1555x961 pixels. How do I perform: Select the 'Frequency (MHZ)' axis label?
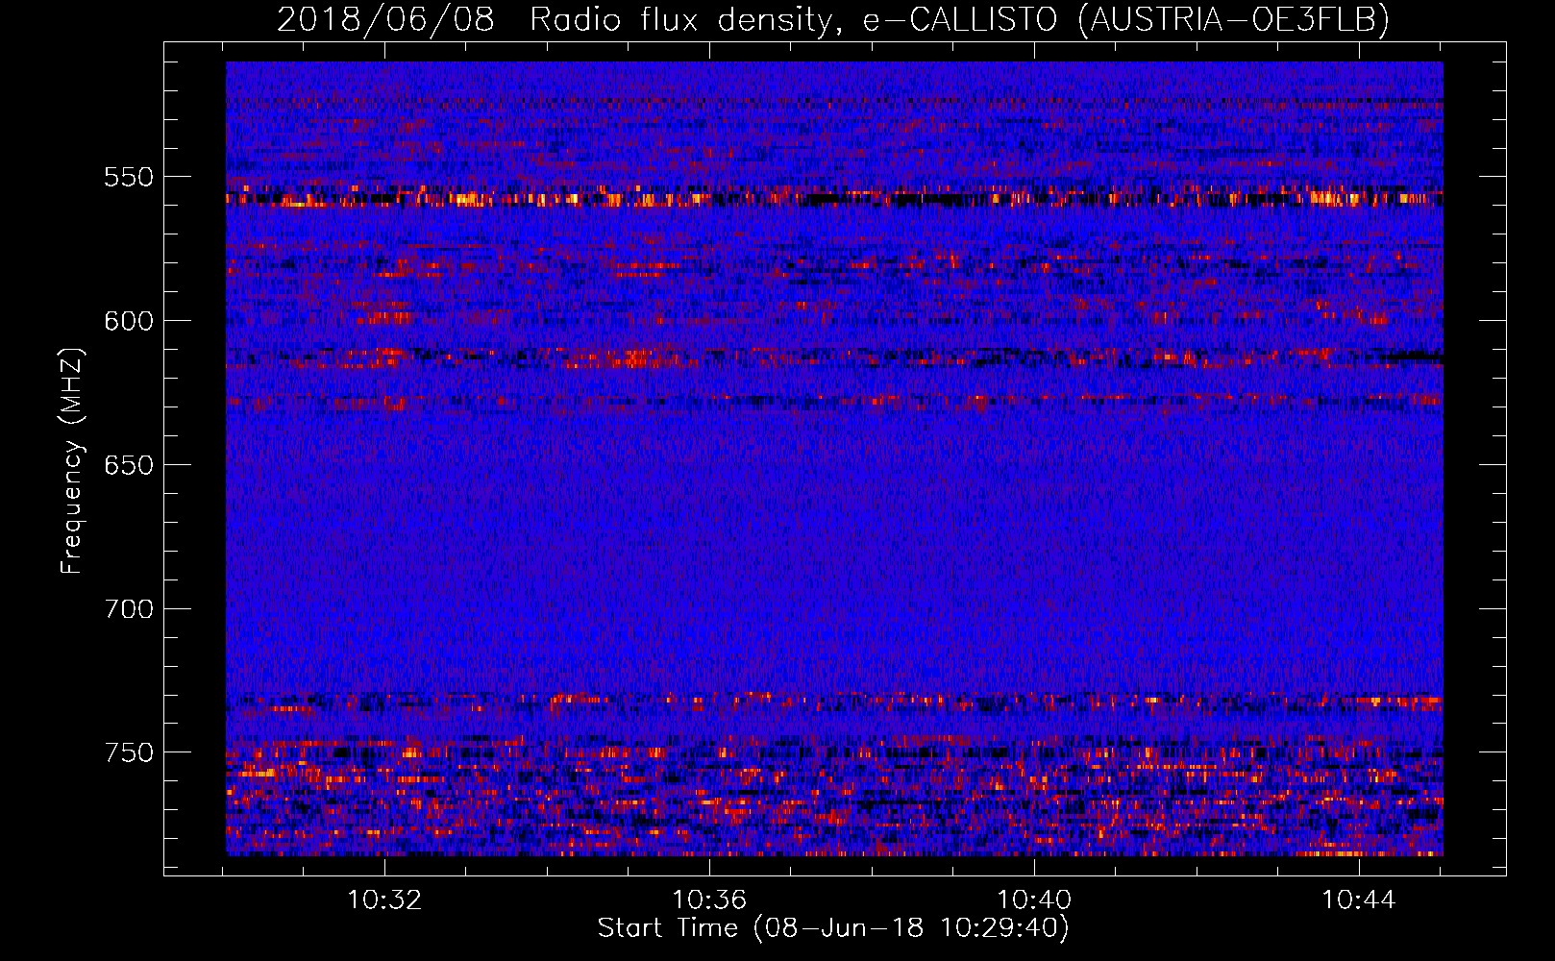click(x=72, y=461)
